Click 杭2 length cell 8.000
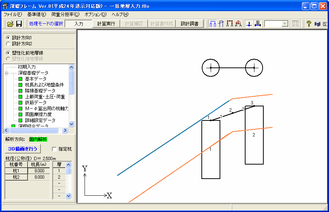Image resolution: width=329 pixels, height=212 pixels. coord(39,177)
